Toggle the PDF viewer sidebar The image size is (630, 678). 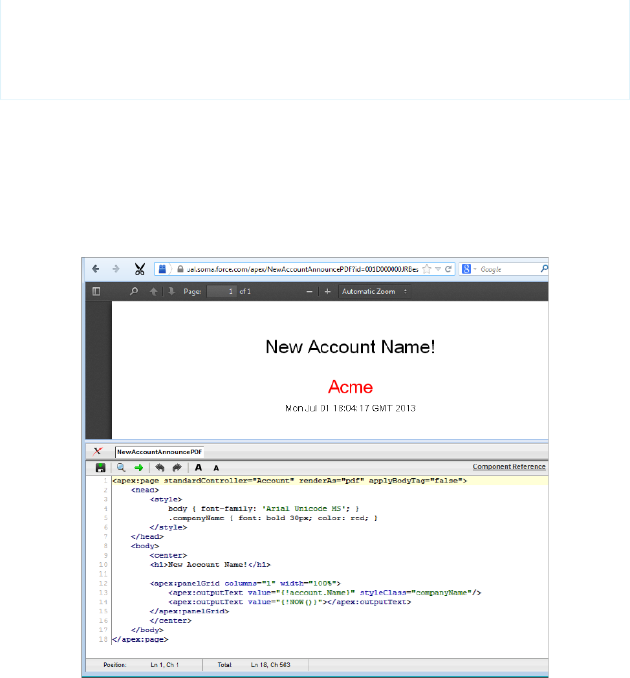96,291
